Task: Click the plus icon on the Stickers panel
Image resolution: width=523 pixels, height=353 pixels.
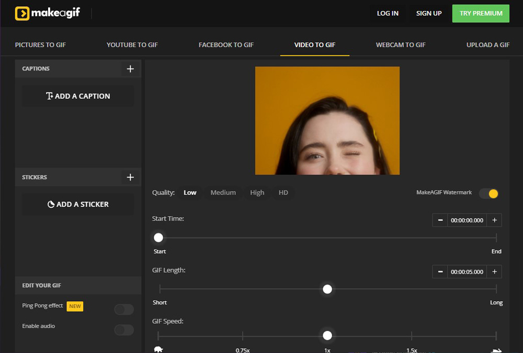Action: pos(130,177)
